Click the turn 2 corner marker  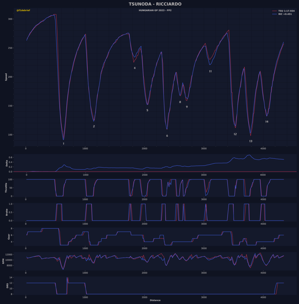coord(94,126)
